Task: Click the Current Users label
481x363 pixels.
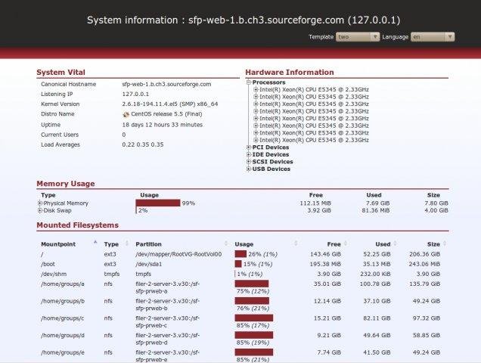Action: click(x=60, y=135)
